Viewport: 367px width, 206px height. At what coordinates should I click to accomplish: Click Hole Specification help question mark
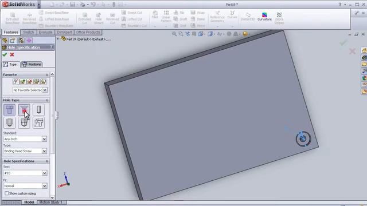[x=51, y=47]
